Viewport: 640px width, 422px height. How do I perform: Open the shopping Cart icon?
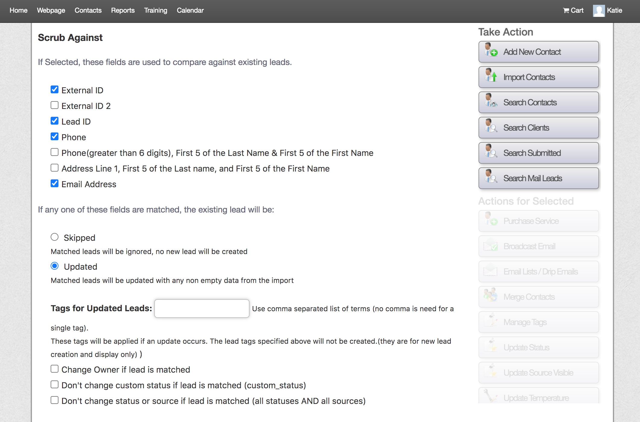pos(566,11)
